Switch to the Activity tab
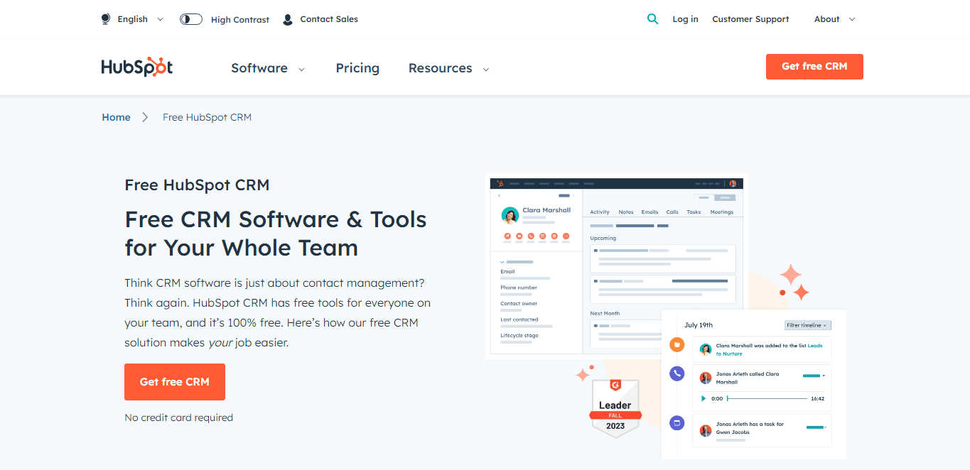970x470 pixels. (x=600, y=212)
